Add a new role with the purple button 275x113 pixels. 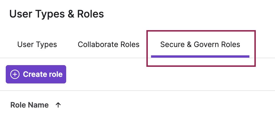click(36, 74)
